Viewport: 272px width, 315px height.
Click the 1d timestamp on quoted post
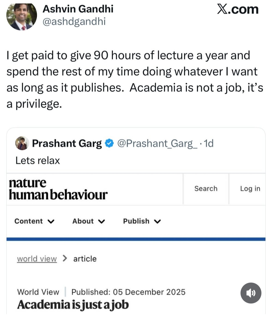coord(209,143)
